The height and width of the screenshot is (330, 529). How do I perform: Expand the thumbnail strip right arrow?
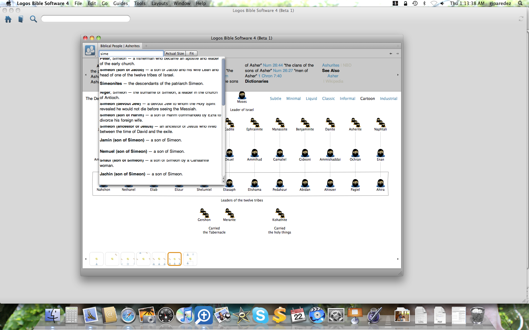pyautogui.click(x=398, y=259)
